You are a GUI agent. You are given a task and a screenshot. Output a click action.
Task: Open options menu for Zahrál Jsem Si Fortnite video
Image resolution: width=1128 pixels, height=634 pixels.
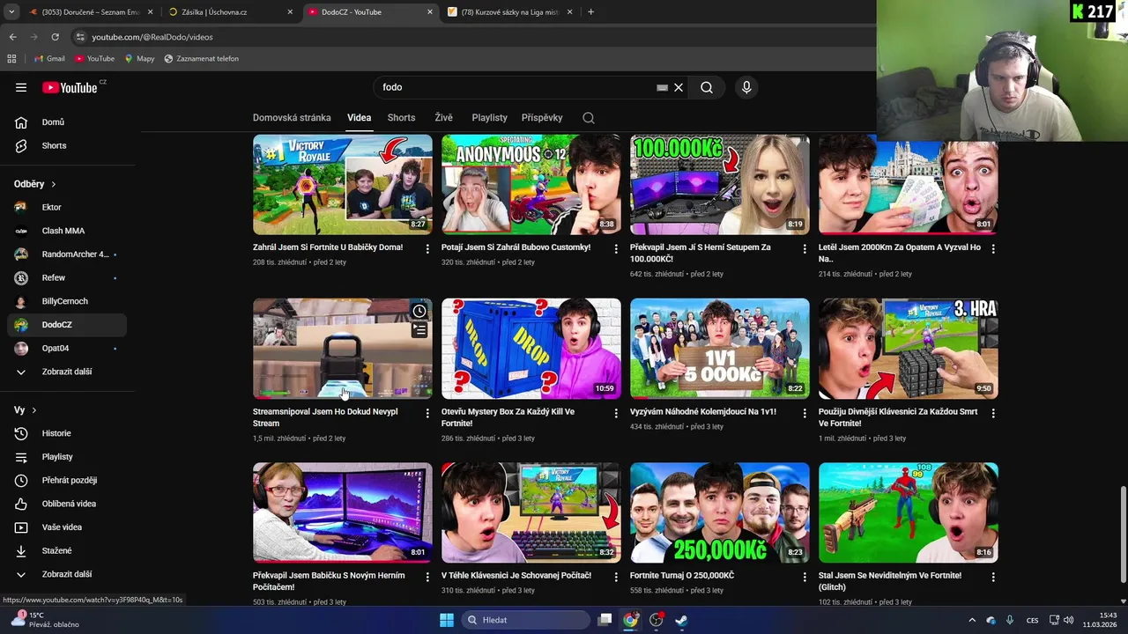click(x=427, y=249)
